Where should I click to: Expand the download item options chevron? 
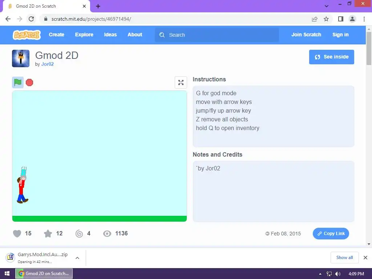click(77, 258)
